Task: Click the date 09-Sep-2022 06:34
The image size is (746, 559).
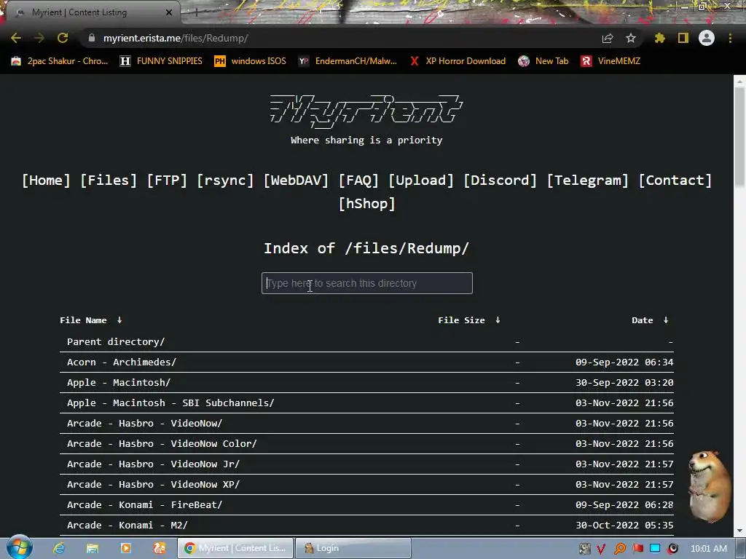Action: 624,362
